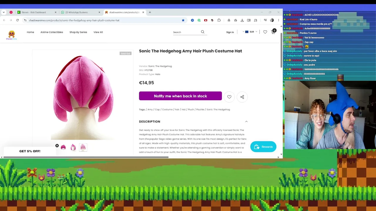
Task: Click the Amy tag link
Action: pyautogui.click(x=150, y=110)
